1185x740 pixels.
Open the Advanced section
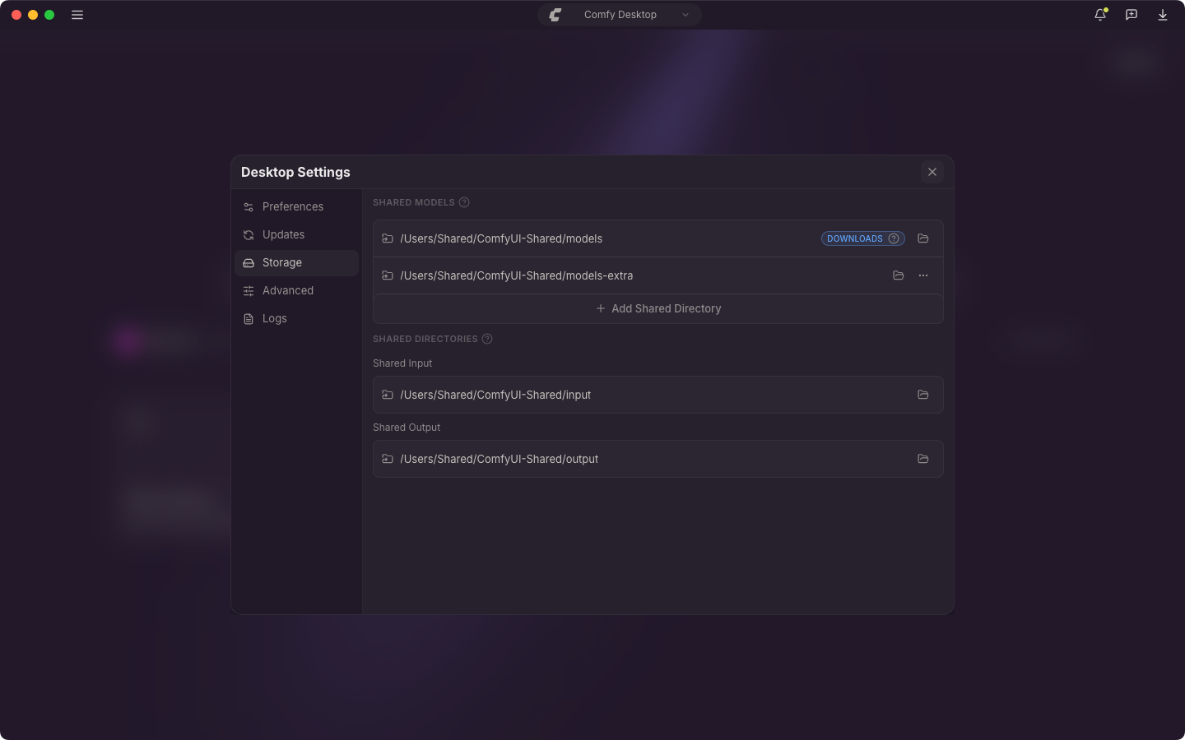pos(297,290)
